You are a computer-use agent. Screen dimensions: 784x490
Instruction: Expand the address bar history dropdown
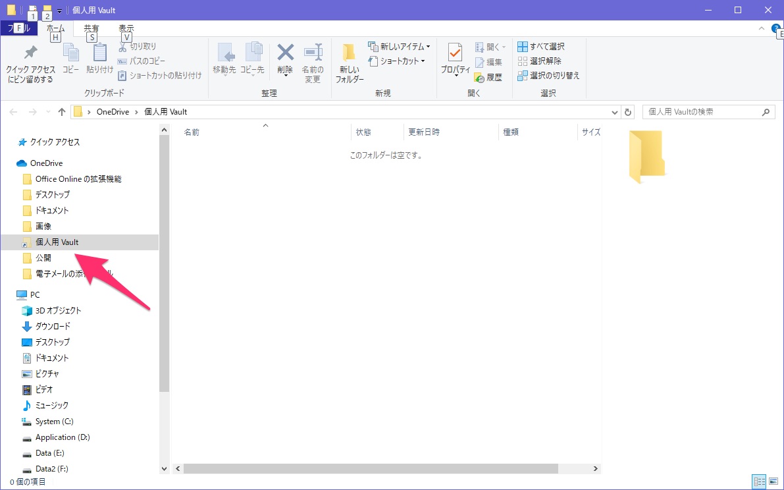[x=615, y=112]
